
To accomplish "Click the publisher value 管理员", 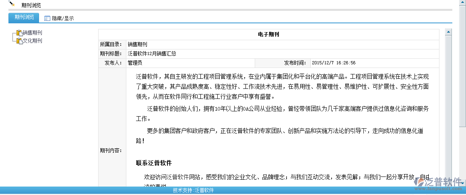I will tap(135, 63).
